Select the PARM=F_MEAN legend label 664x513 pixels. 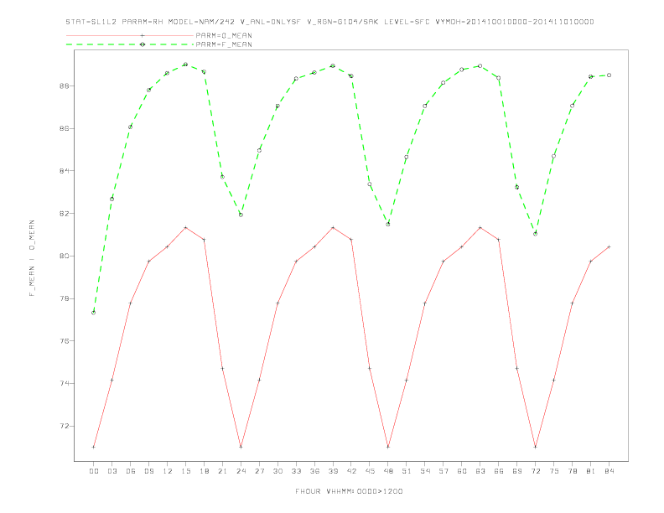point(224,44)
